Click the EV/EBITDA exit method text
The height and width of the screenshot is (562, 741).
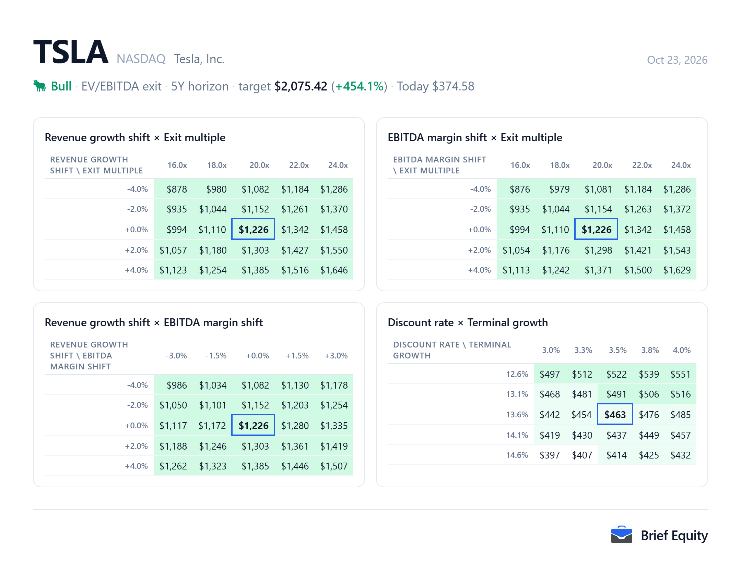click(x=121, y=86)
